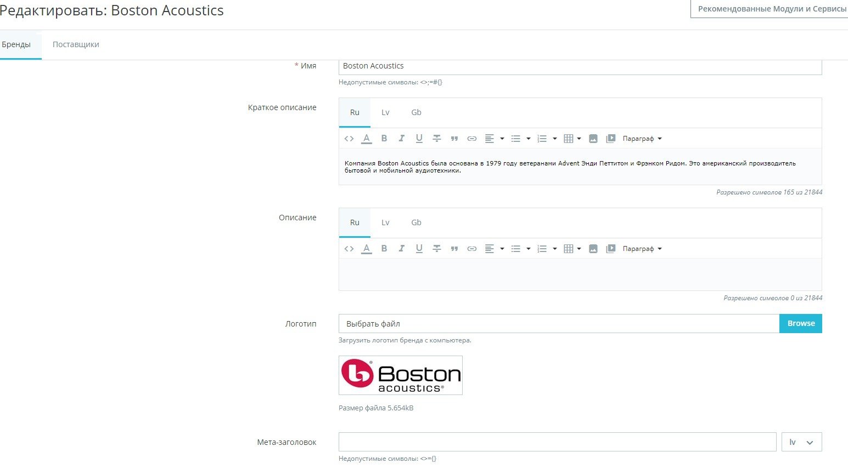Screen dimensions: 848x469
Task: Select Gb language tab in Краткое описание
Action: pyautogui.click(x=416, y=112)
